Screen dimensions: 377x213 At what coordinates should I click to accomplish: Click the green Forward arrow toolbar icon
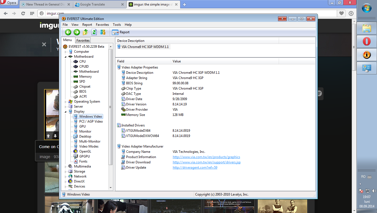click(77, 32)
